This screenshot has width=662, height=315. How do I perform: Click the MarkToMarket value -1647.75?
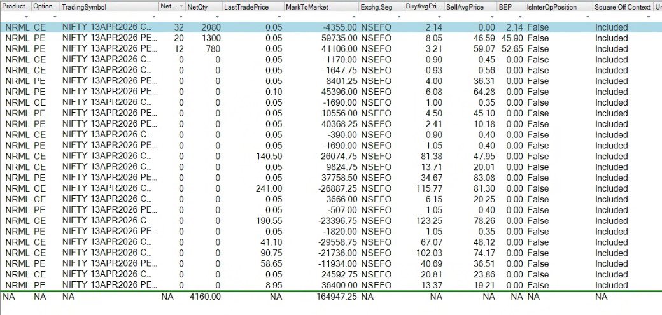[x=339, y=70]
